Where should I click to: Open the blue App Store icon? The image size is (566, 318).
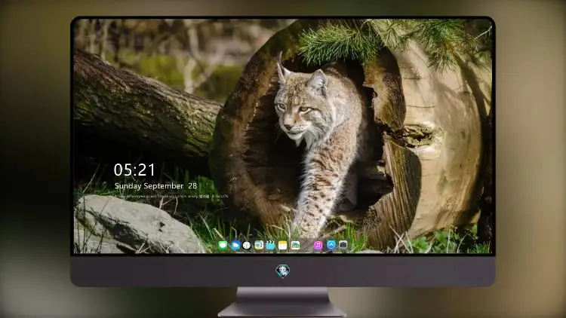(331, 245)
